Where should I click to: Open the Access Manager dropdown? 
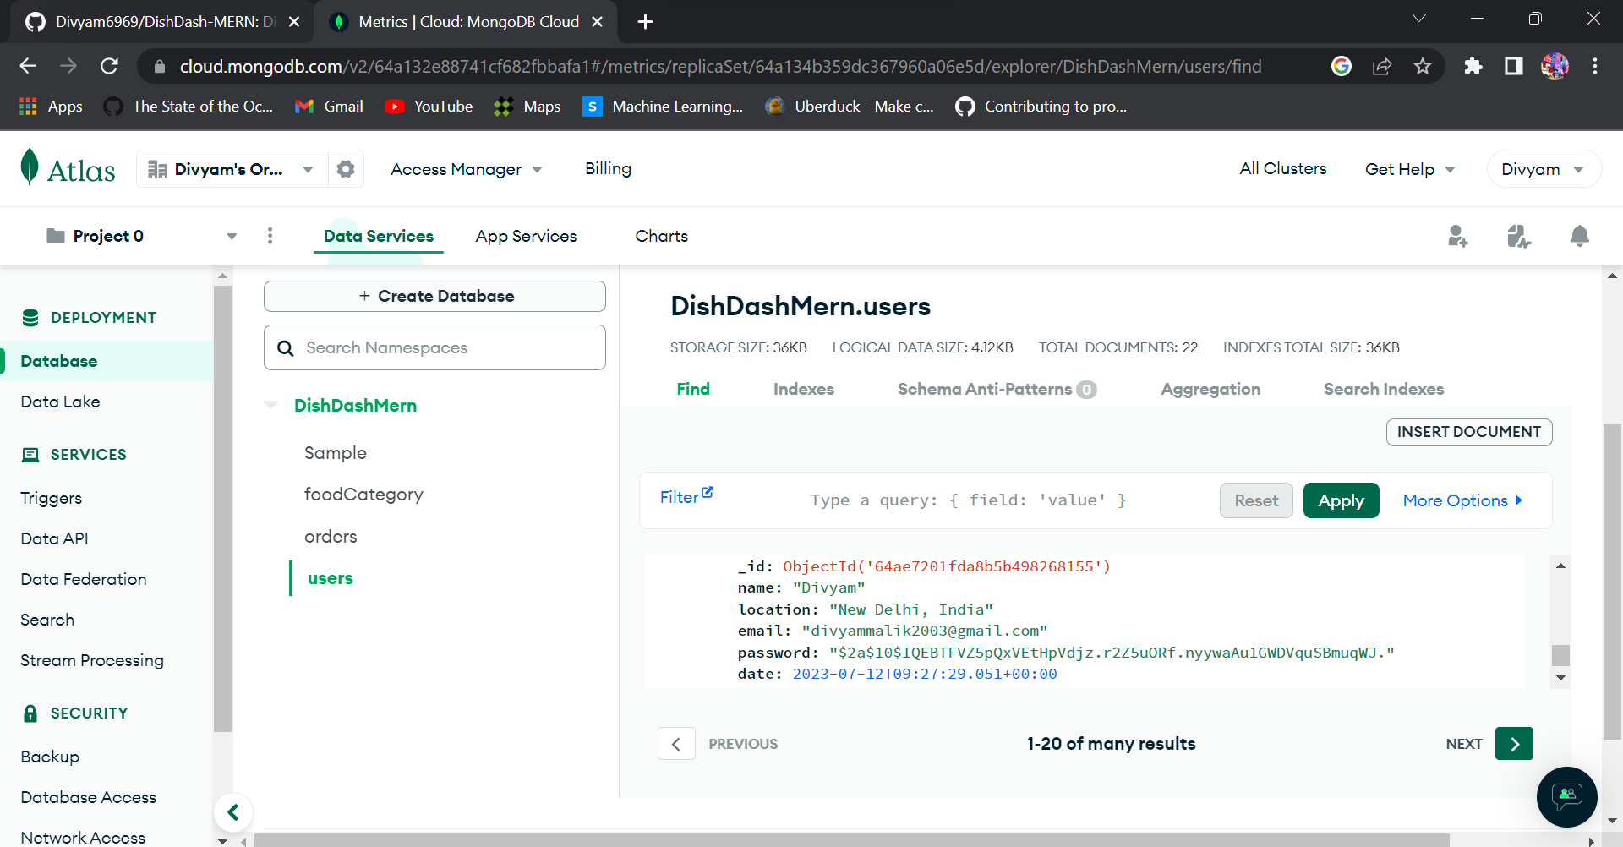click(466, 169)
